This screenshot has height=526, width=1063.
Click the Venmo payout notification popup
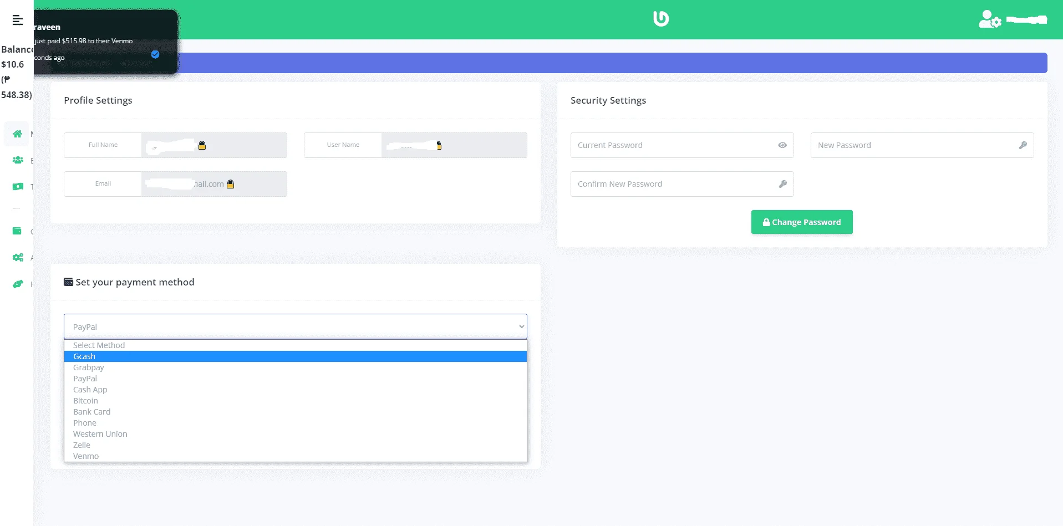click(105, 42)
